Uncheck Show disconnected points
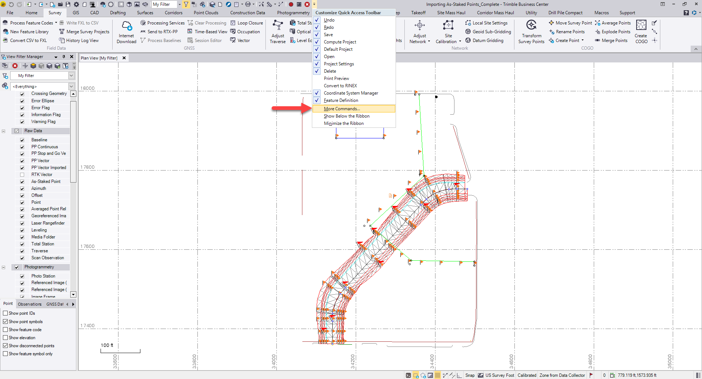 coord(5,346)
